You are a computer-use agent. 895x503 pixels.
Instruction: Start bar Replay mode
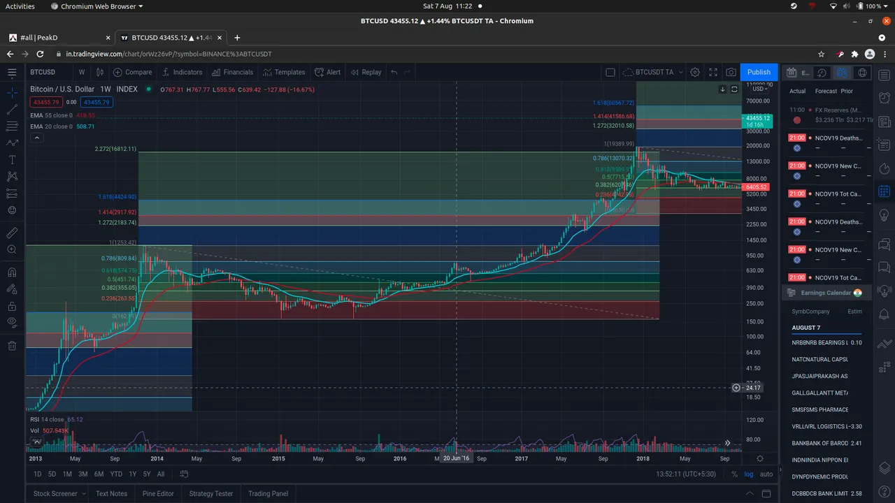366,72
